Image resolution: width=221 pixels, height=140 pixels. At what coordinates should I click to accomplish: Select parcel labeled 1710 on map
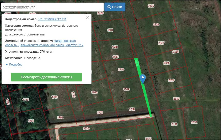(121, 70)
